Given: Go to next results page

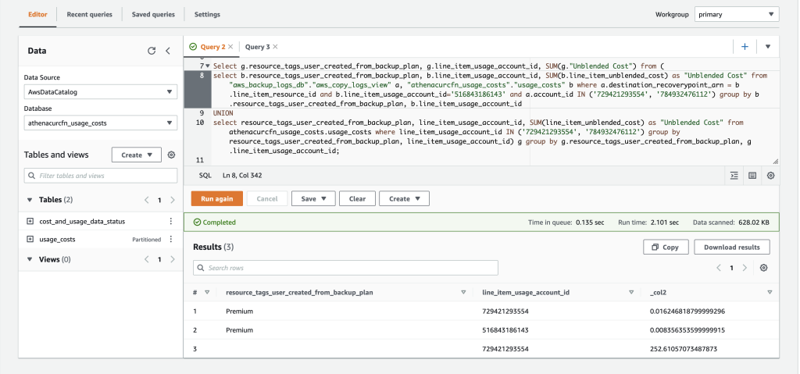Looking at the screenshot, I should pyautogui.click(x=745, y=268).
